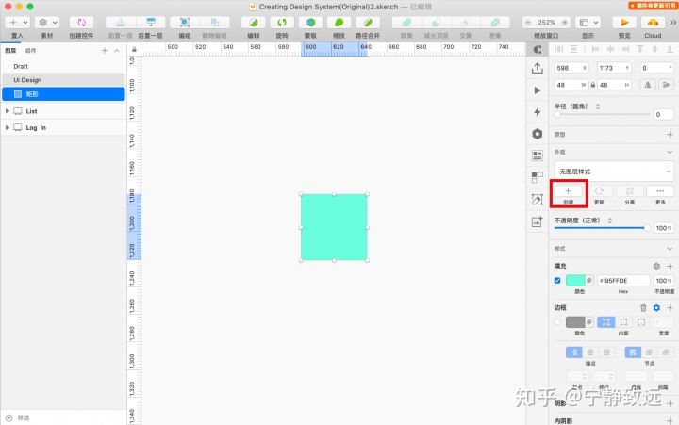
Task: Collapse the 样式 style section
Action: pos(670,249)
